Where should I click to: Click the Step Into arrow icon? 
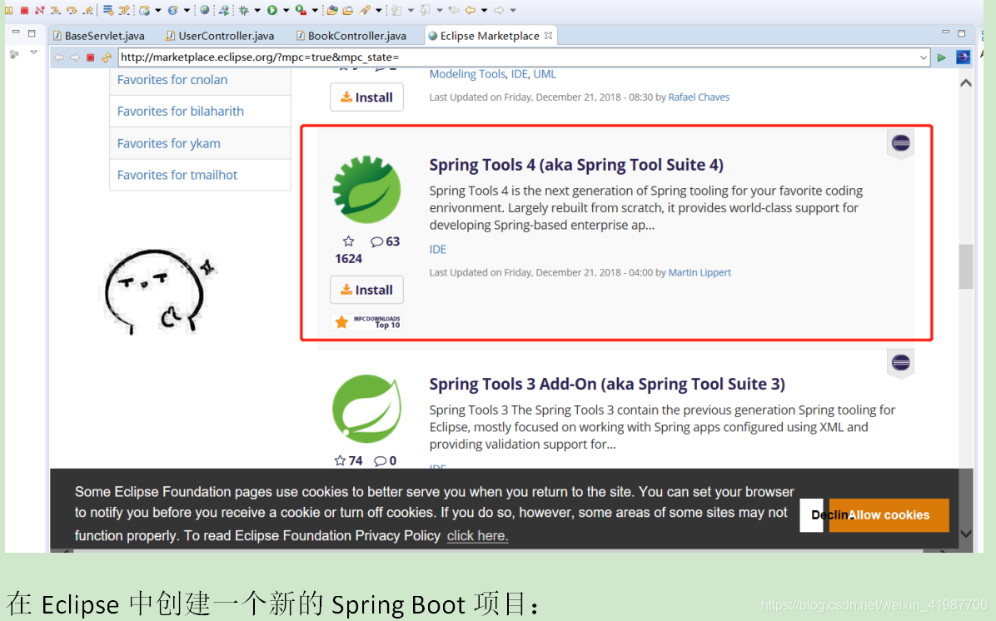(55, 10)
